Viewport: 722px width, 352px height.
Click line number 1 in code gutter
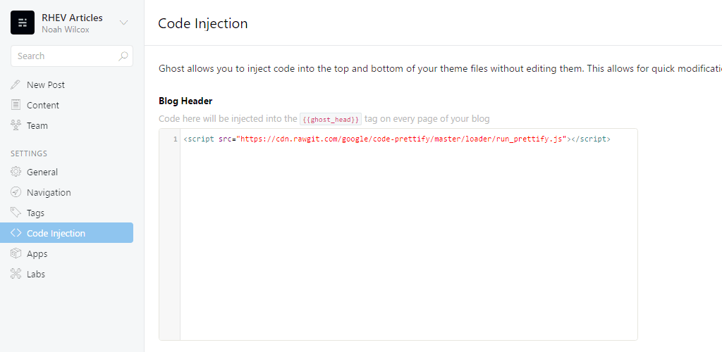point(176,139)
